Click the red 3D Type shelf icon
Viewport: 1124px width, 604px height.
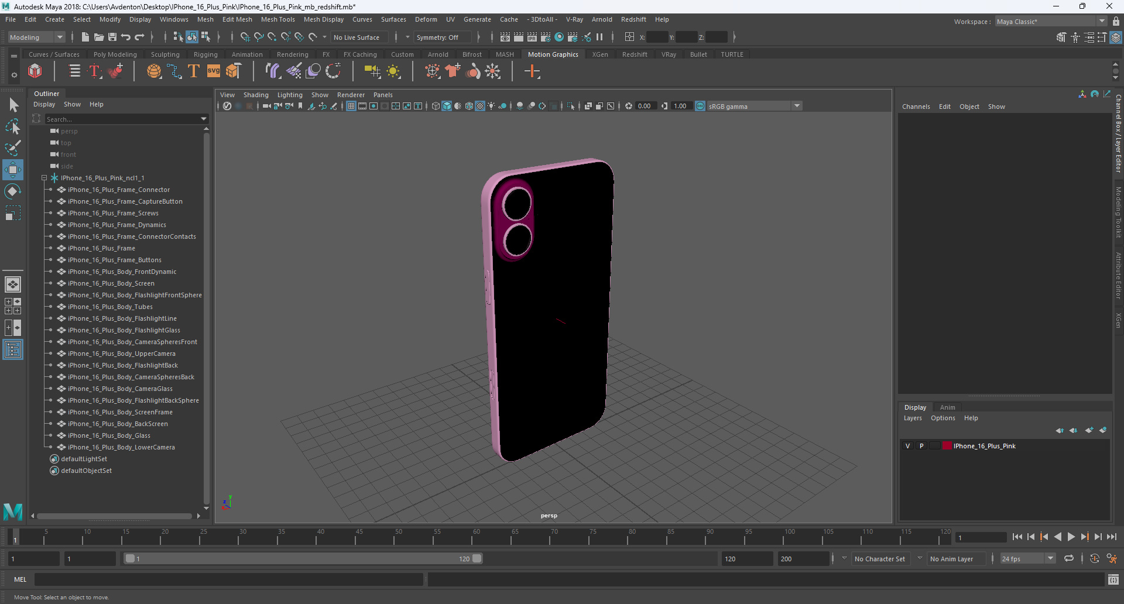tap(95, 71)
